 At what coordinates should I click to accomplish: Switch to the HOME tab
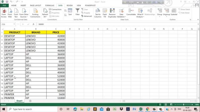tap(14, 6)
